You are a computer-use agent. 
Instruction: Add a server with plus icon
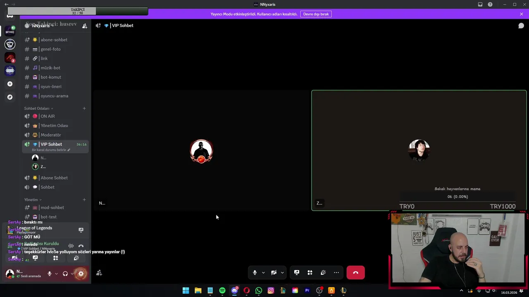click(10, 84)
